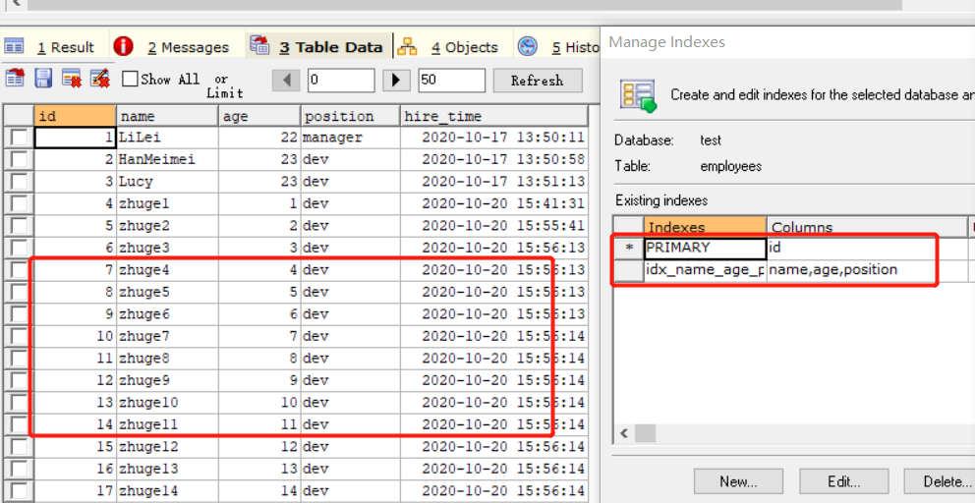Tick the row checkbox for zhuge14
The image size is (975, 503).
pyautogui.click(x=19, y=490)
